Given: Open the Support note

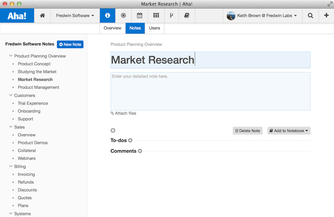Looking at the screenshot, I should [x=25, y=119].
